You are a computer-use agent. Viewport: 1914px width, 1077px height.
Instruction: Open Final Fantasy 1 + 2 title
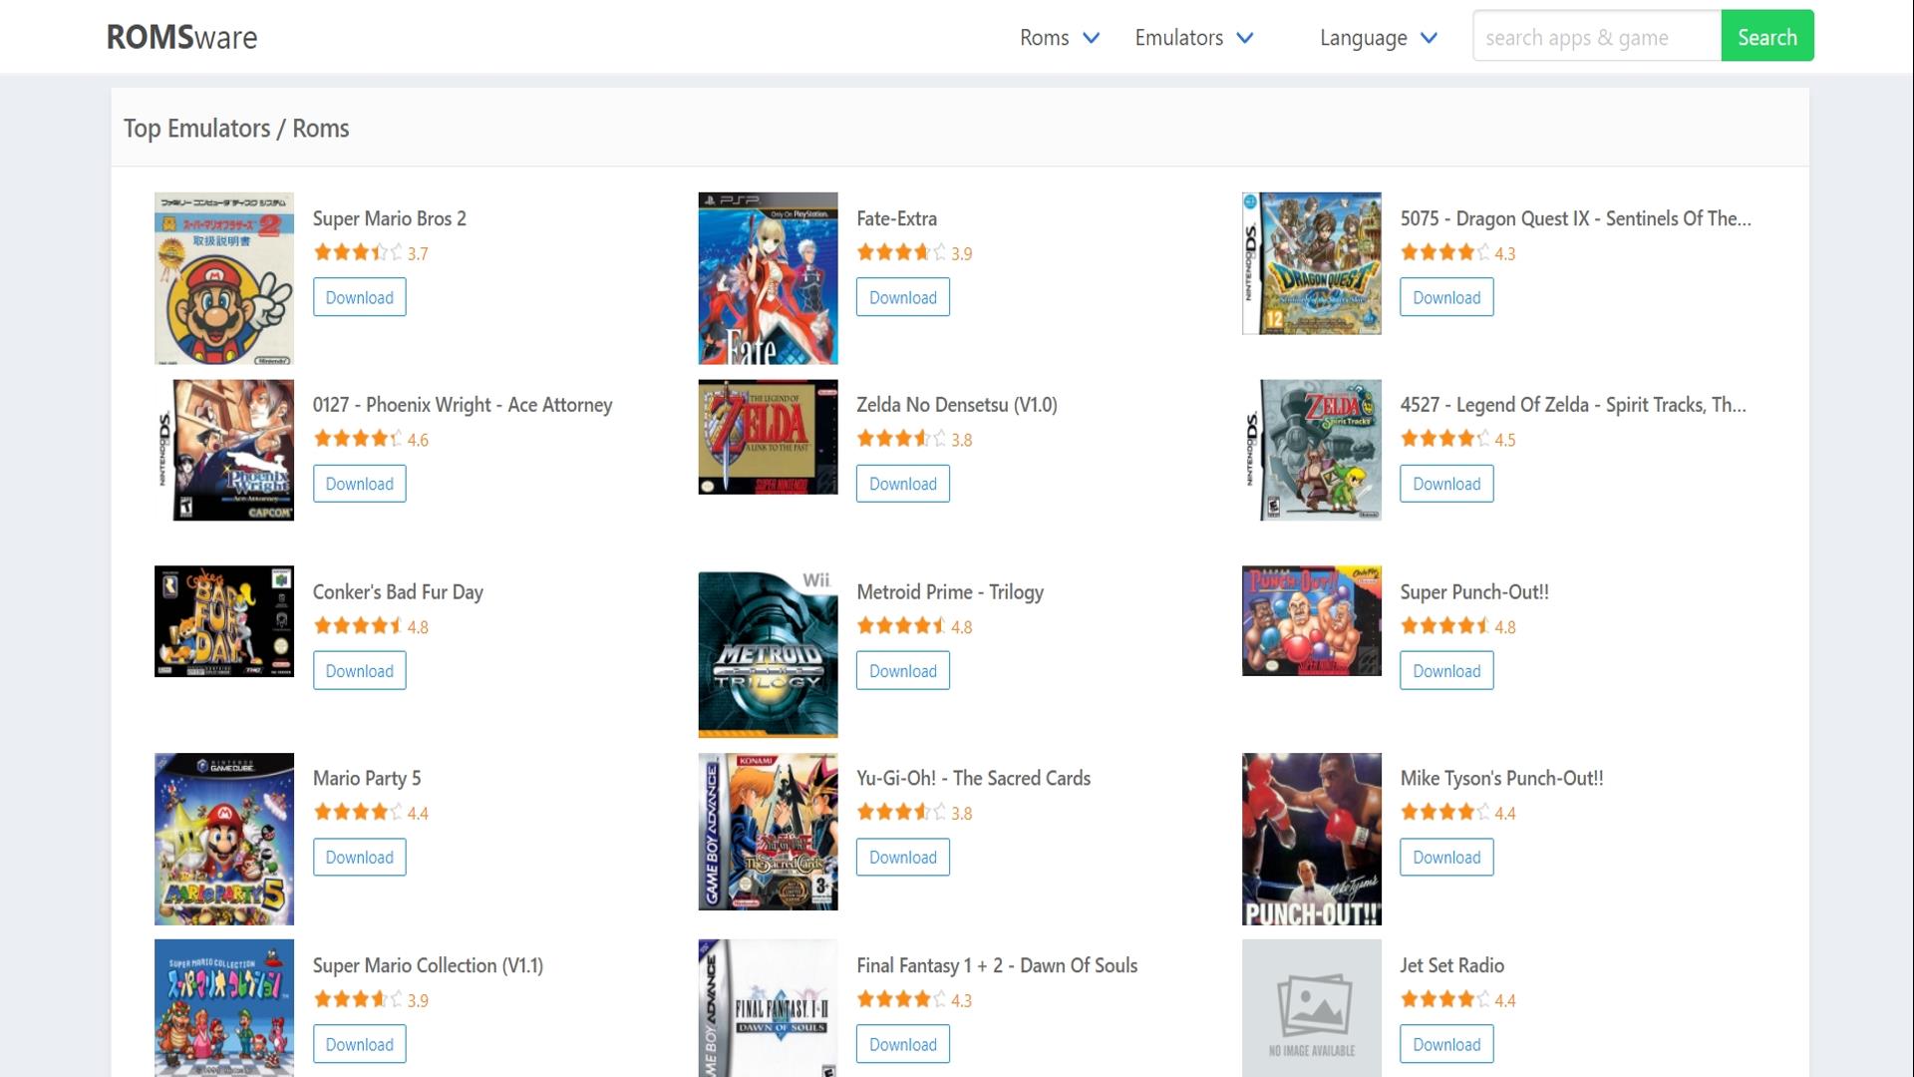pos(997,965)
